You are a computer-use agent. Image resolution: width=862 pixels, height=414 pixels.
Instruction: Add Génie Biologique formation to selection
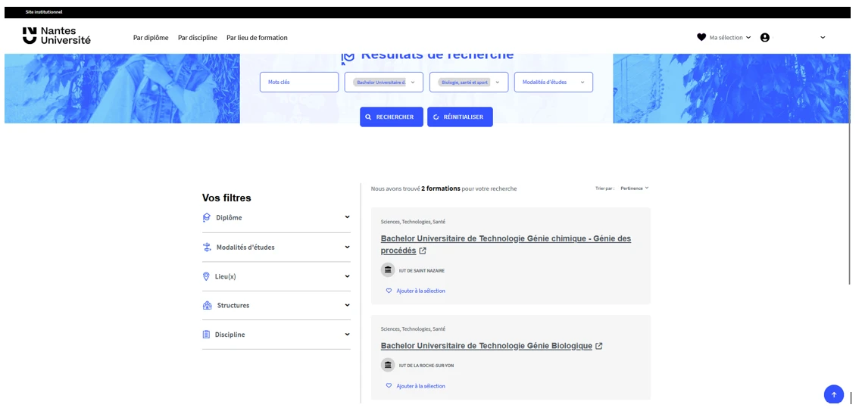(x=416, y=386)
